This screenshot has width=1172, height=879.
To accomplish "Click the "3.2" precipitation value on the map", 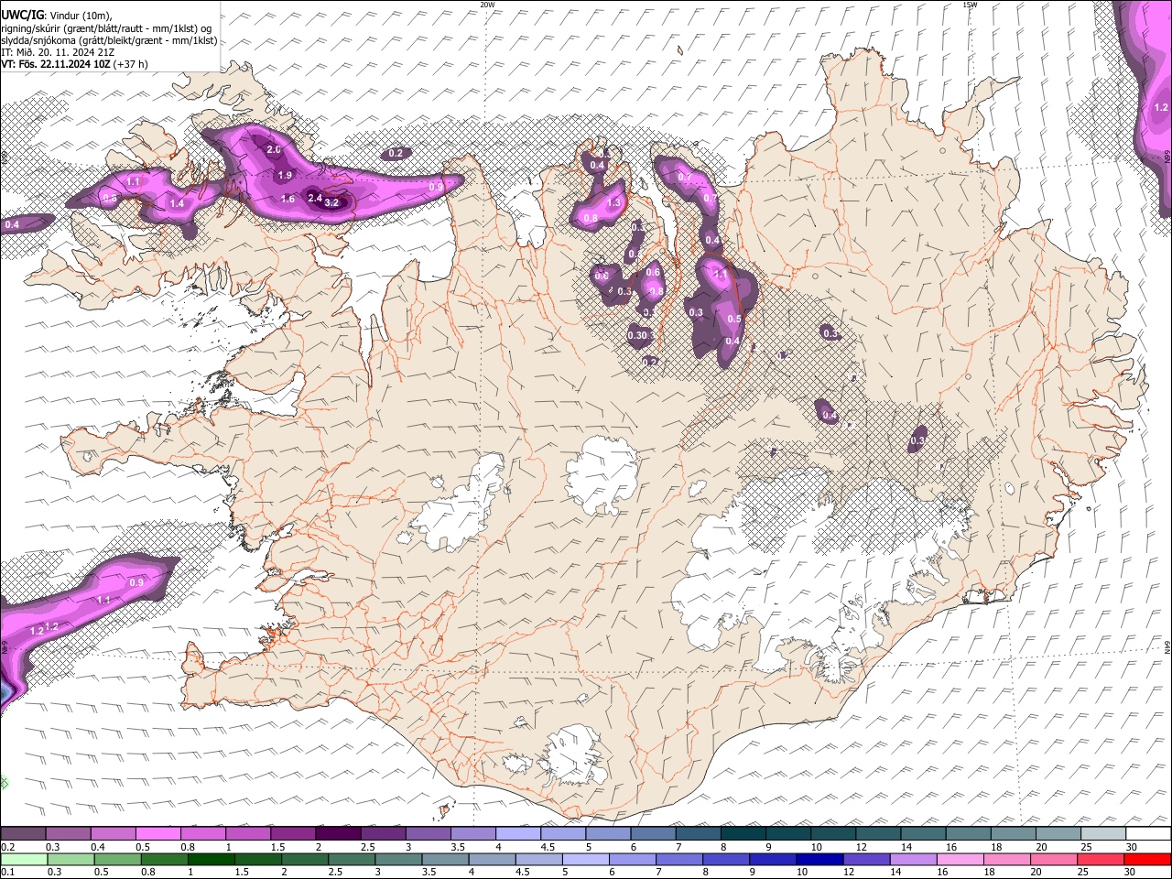I will click(x=331, y=202).
